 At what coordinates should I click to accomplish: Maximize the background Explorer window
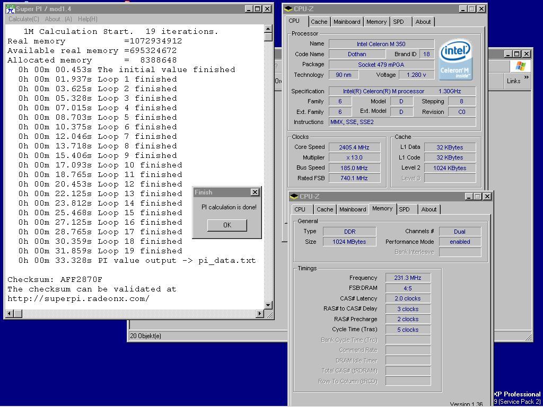click(x=517, y=54)
